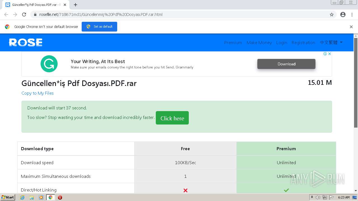The width and height of the screenshot is (358, 201).
Task: Click the Download type table header
Action: (x=37, y=149)
